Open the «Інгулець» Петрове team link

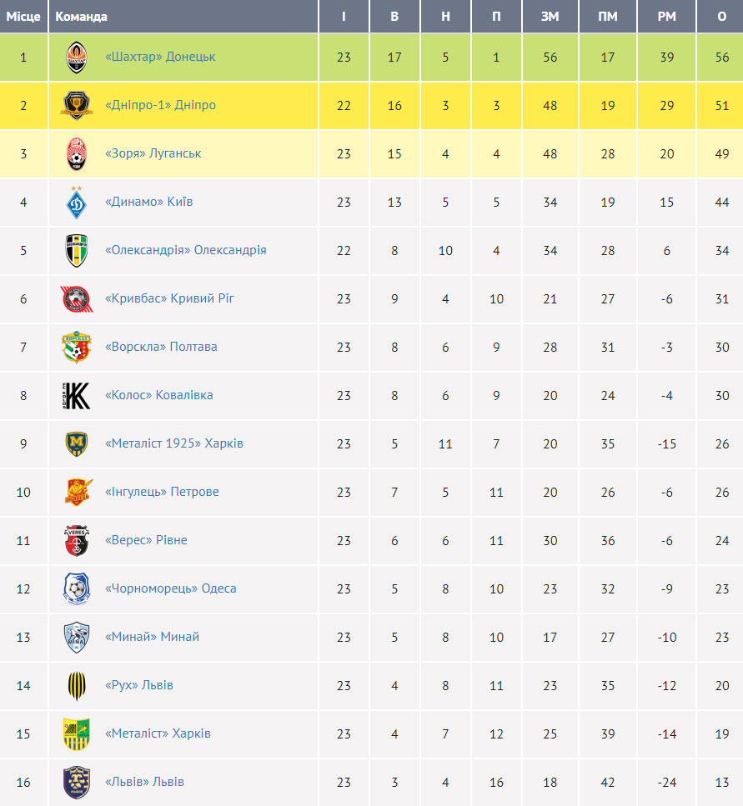[x=162, y=492]
